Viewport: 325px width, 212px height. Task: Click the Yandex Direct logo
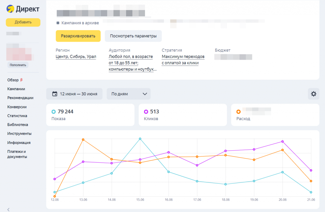click(x=23, y=9)
